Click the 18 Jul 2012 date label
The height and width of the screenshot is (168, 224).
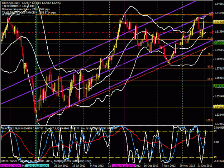point(79,166)
